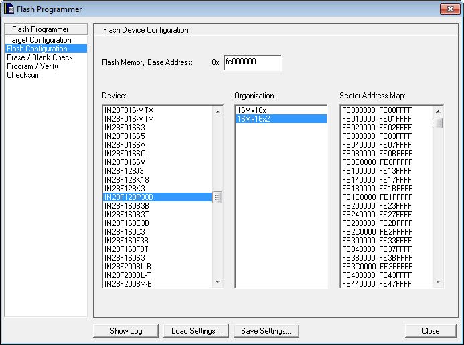
Task: Click sector row FE440000 FE47FFFF
Action: [386, 283]
